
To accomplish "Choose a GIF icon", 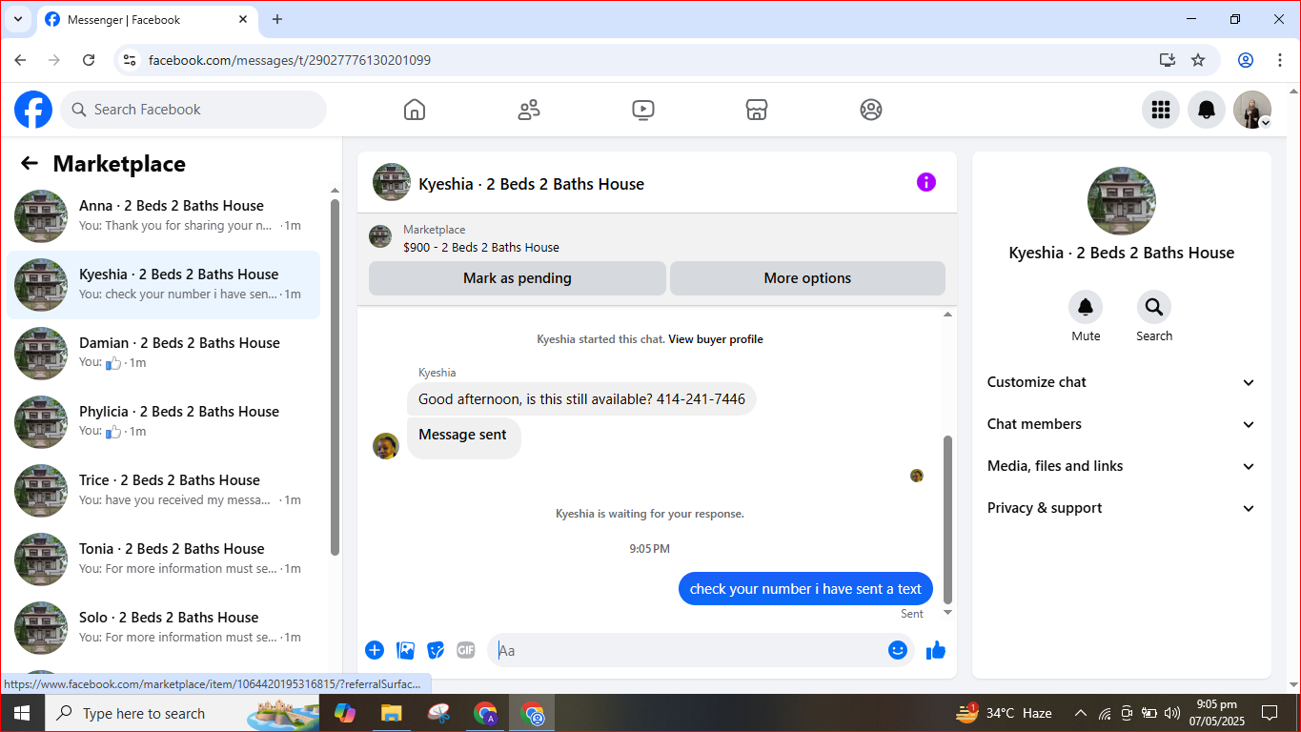I will coord(466,650).
